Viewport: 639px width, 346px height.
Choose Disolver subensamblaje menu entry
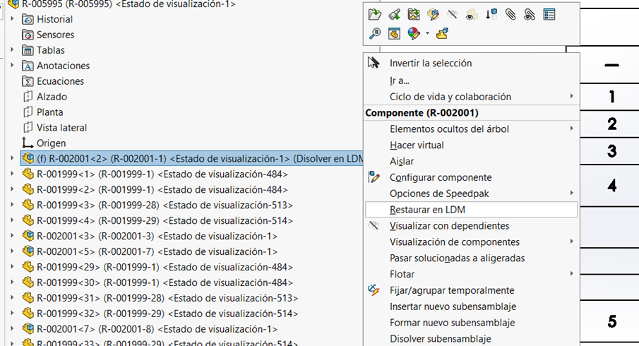coord(471,339)
